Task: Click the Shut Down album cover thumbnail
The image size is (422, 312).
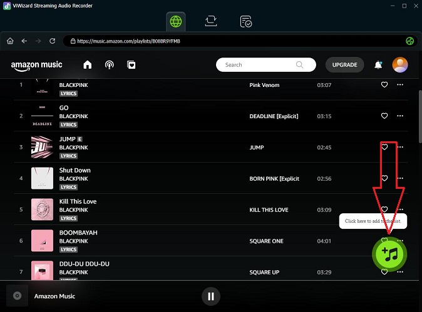Action: point(42,178)
